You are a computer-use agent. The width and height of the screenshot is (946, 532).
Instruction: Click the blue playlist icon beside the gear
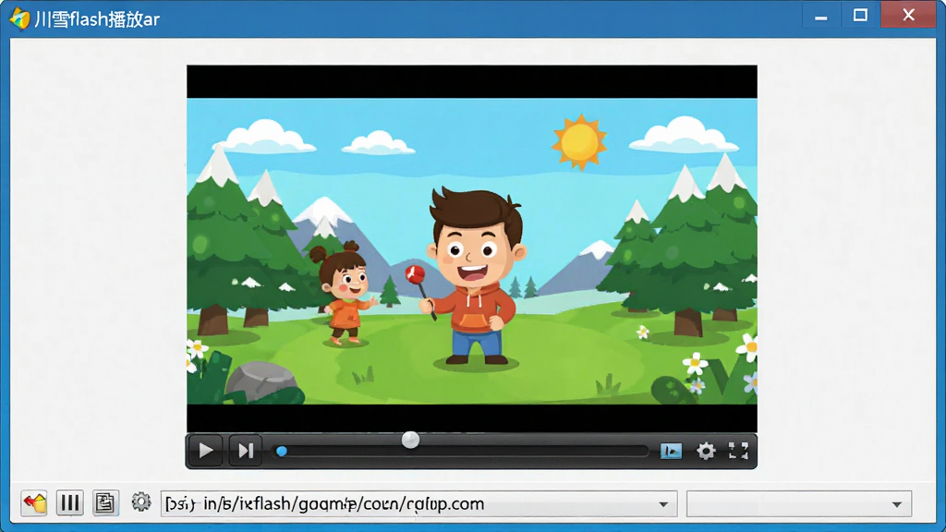click(x=671, y=451)
